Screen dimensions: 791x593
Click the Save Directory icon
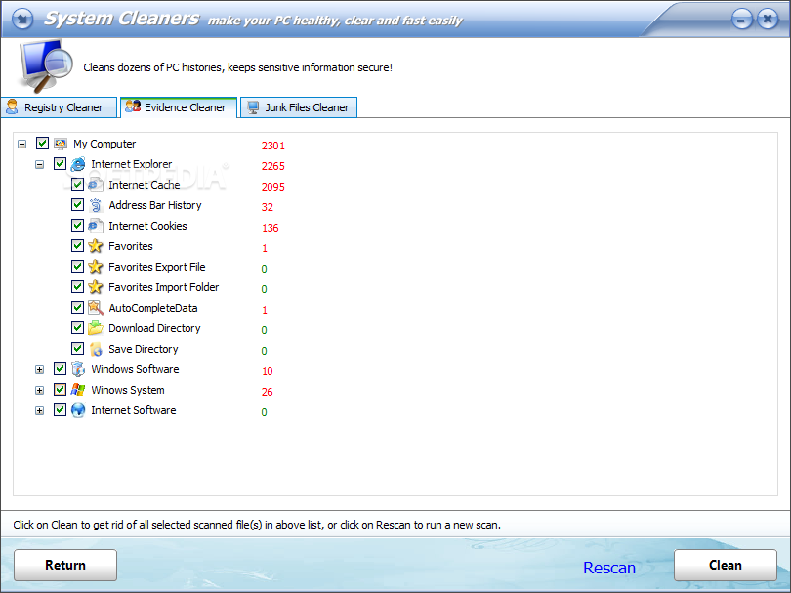tap(96, 349)
